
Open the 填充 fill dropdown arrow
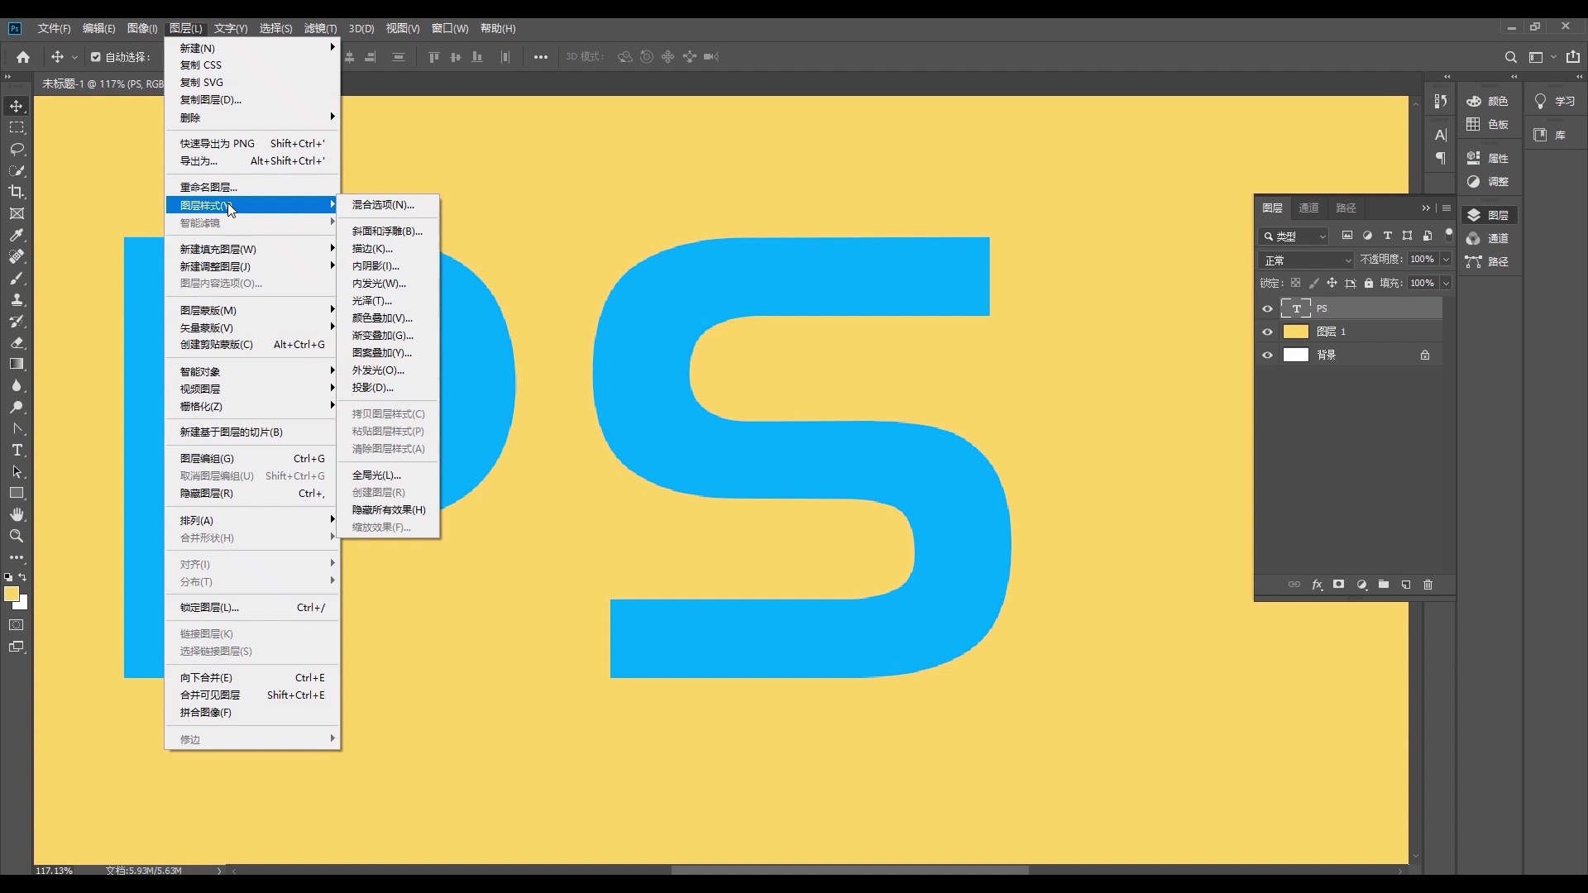coord(1446,283)
